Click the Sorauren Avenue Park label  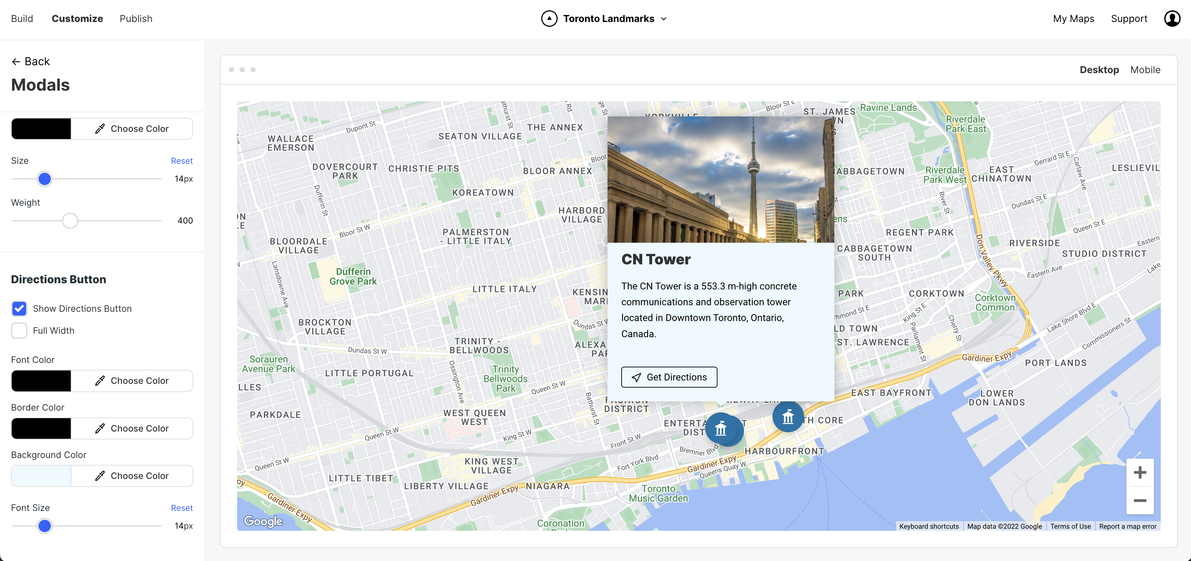(x=269, y=364)
